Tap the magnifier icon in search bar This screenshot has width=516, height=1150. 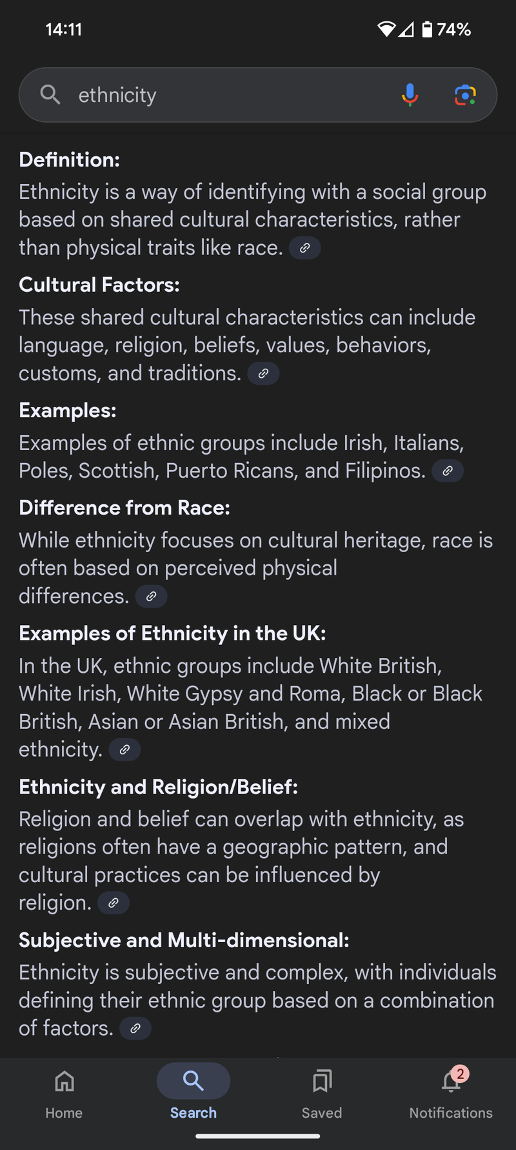click(x=50, y=95)
